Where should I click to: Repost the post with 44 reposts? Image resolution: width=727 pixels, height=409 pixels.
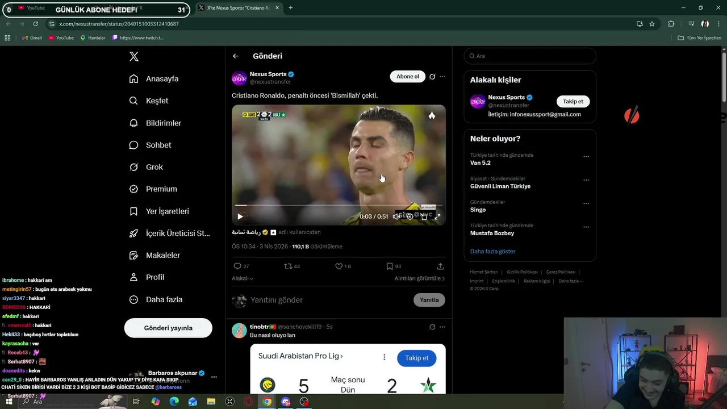tap(288, 266)
